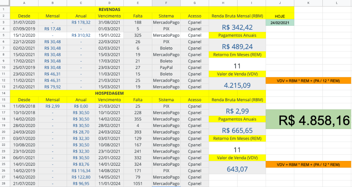The width and height of the screenshot is (352, 187).
Task: Click the 1051 value in Falta column
Action: [x=138, y=184]
